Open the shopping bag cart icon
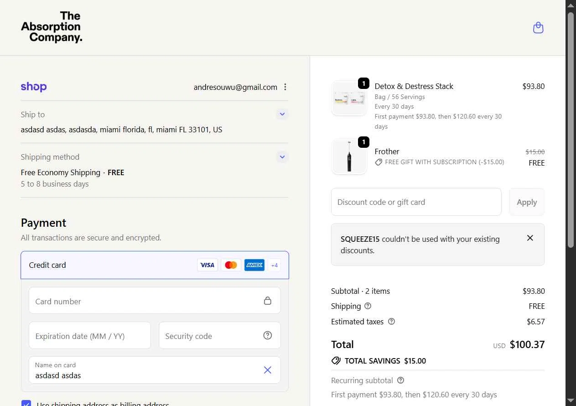576x406 pixels. [x=538, y=28]
